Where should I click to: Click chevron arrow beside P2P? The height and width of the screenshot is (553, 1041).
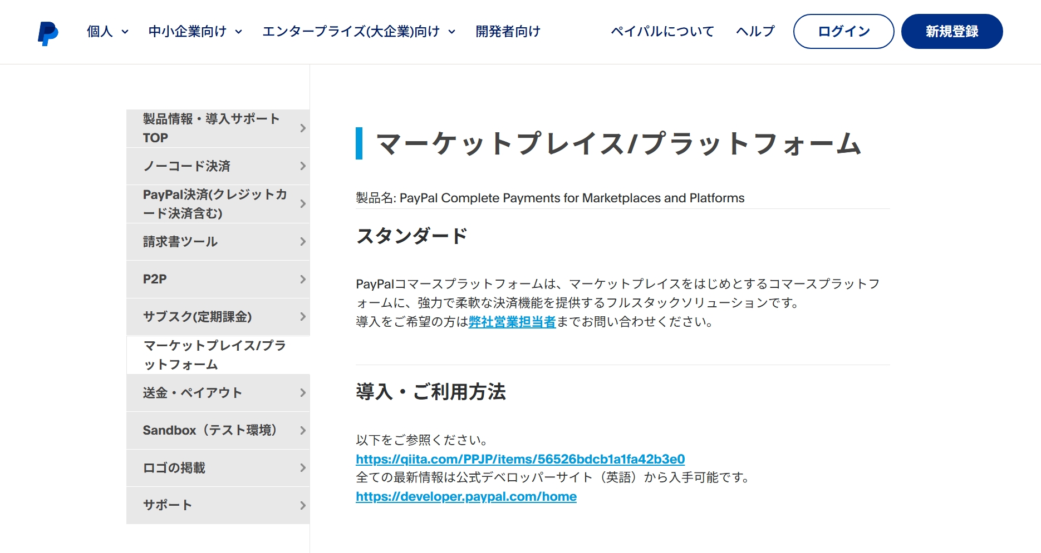tap(303, 279)
